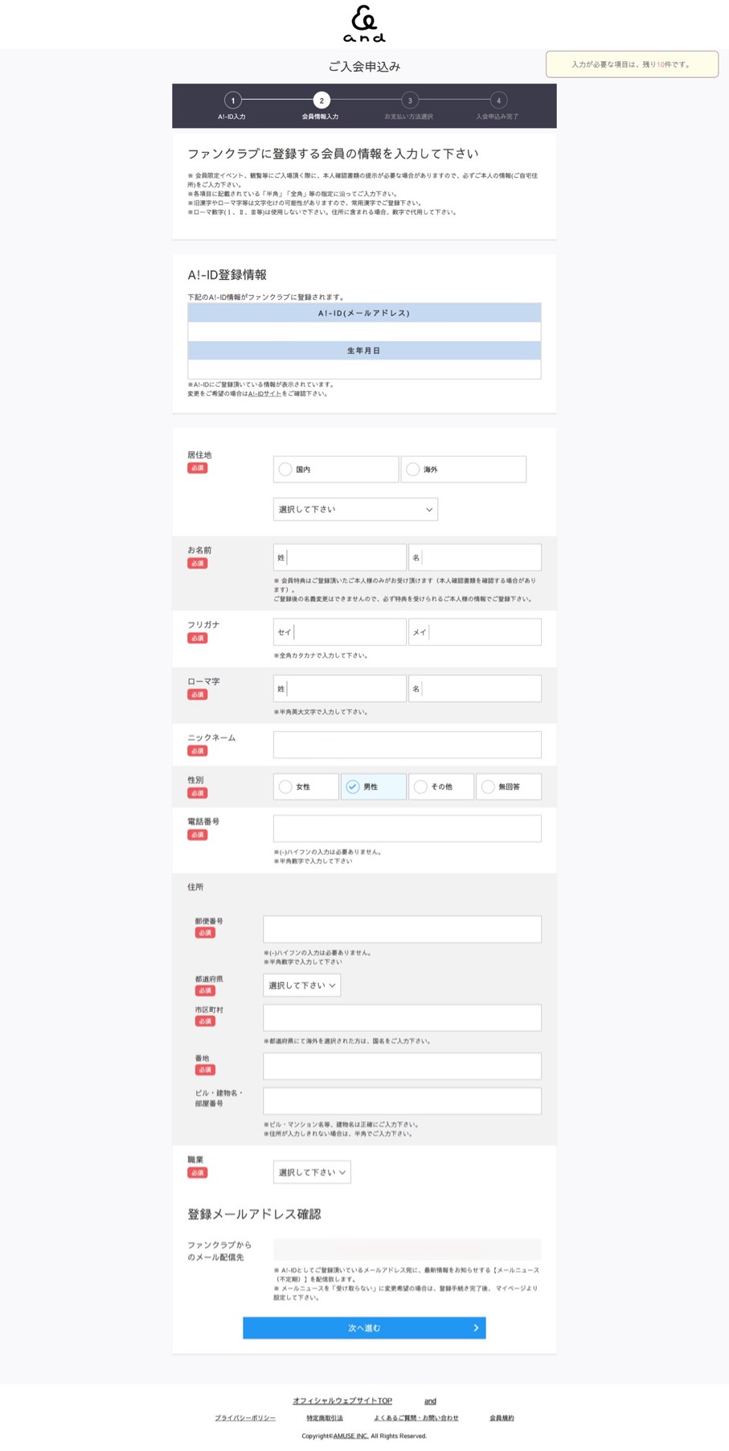Select 無回答 gender option
This screenshot has height=1451, width=729.
pos(489,787)
